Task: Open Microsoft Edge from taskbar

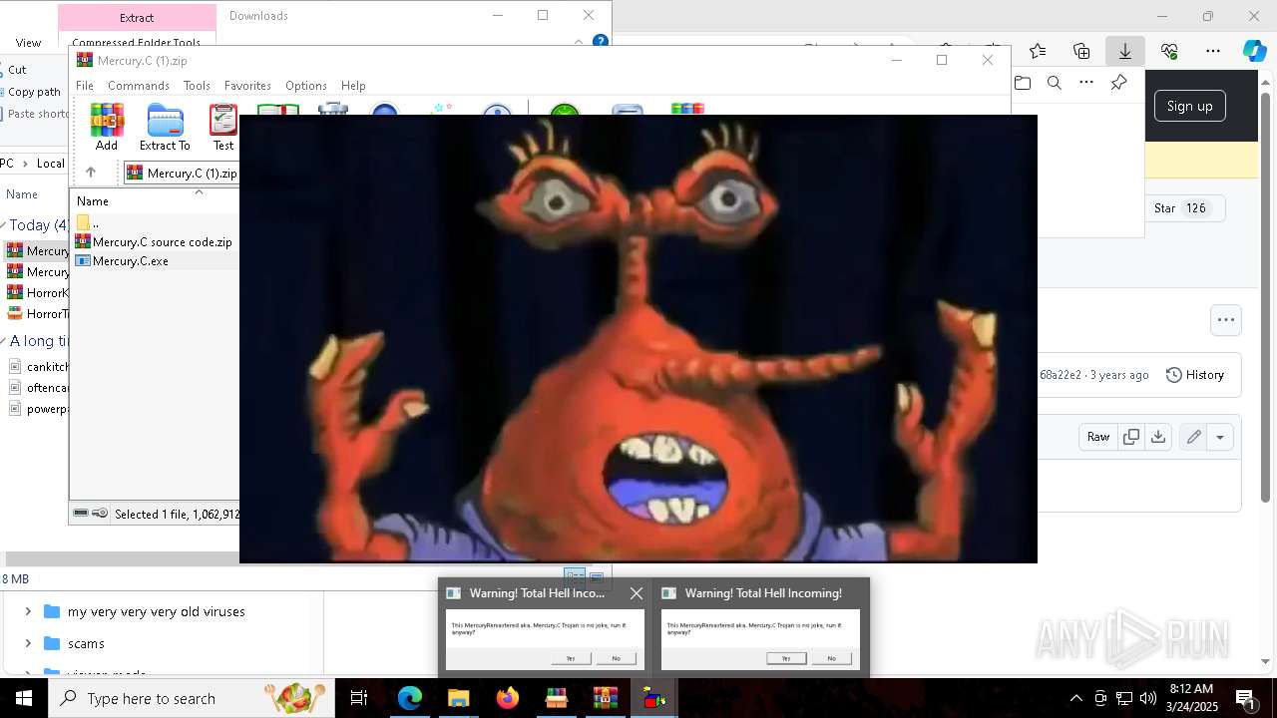Action: tap(410, 698)
